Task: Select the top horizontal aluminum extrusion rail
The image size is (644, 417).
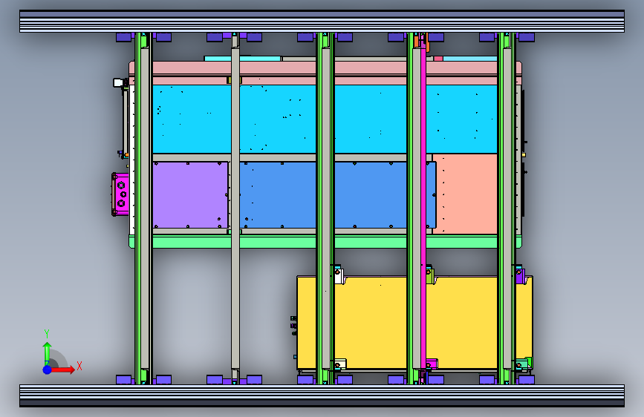Action: 322,22
